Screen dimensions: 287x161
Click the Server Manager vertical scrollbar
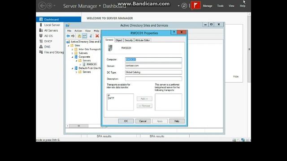[x=249, y=49]
